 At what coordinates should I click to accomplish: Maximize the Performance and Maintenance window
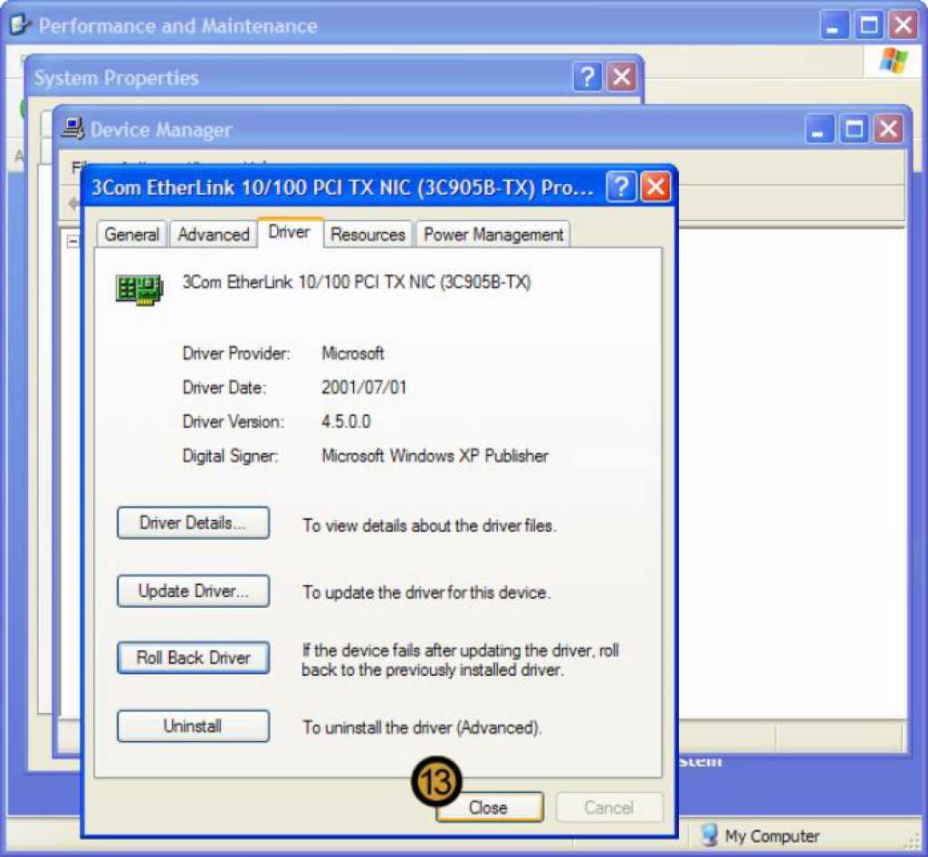coord(869,25)
